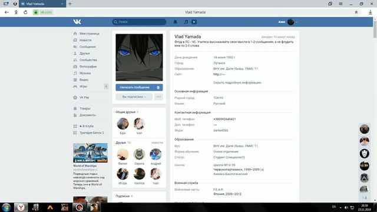Open Товары in left sidebar
The width and height of the screenshot is (377, 212).
click(x=85, y=108)
